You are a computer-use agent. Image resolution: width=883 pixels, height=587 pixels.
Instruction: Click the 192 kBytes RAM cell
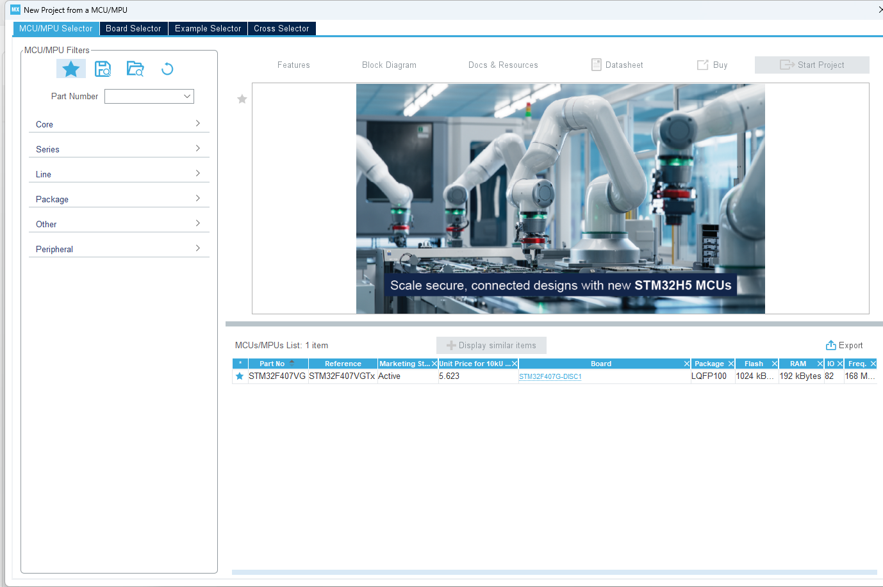(x=800, y=376)
